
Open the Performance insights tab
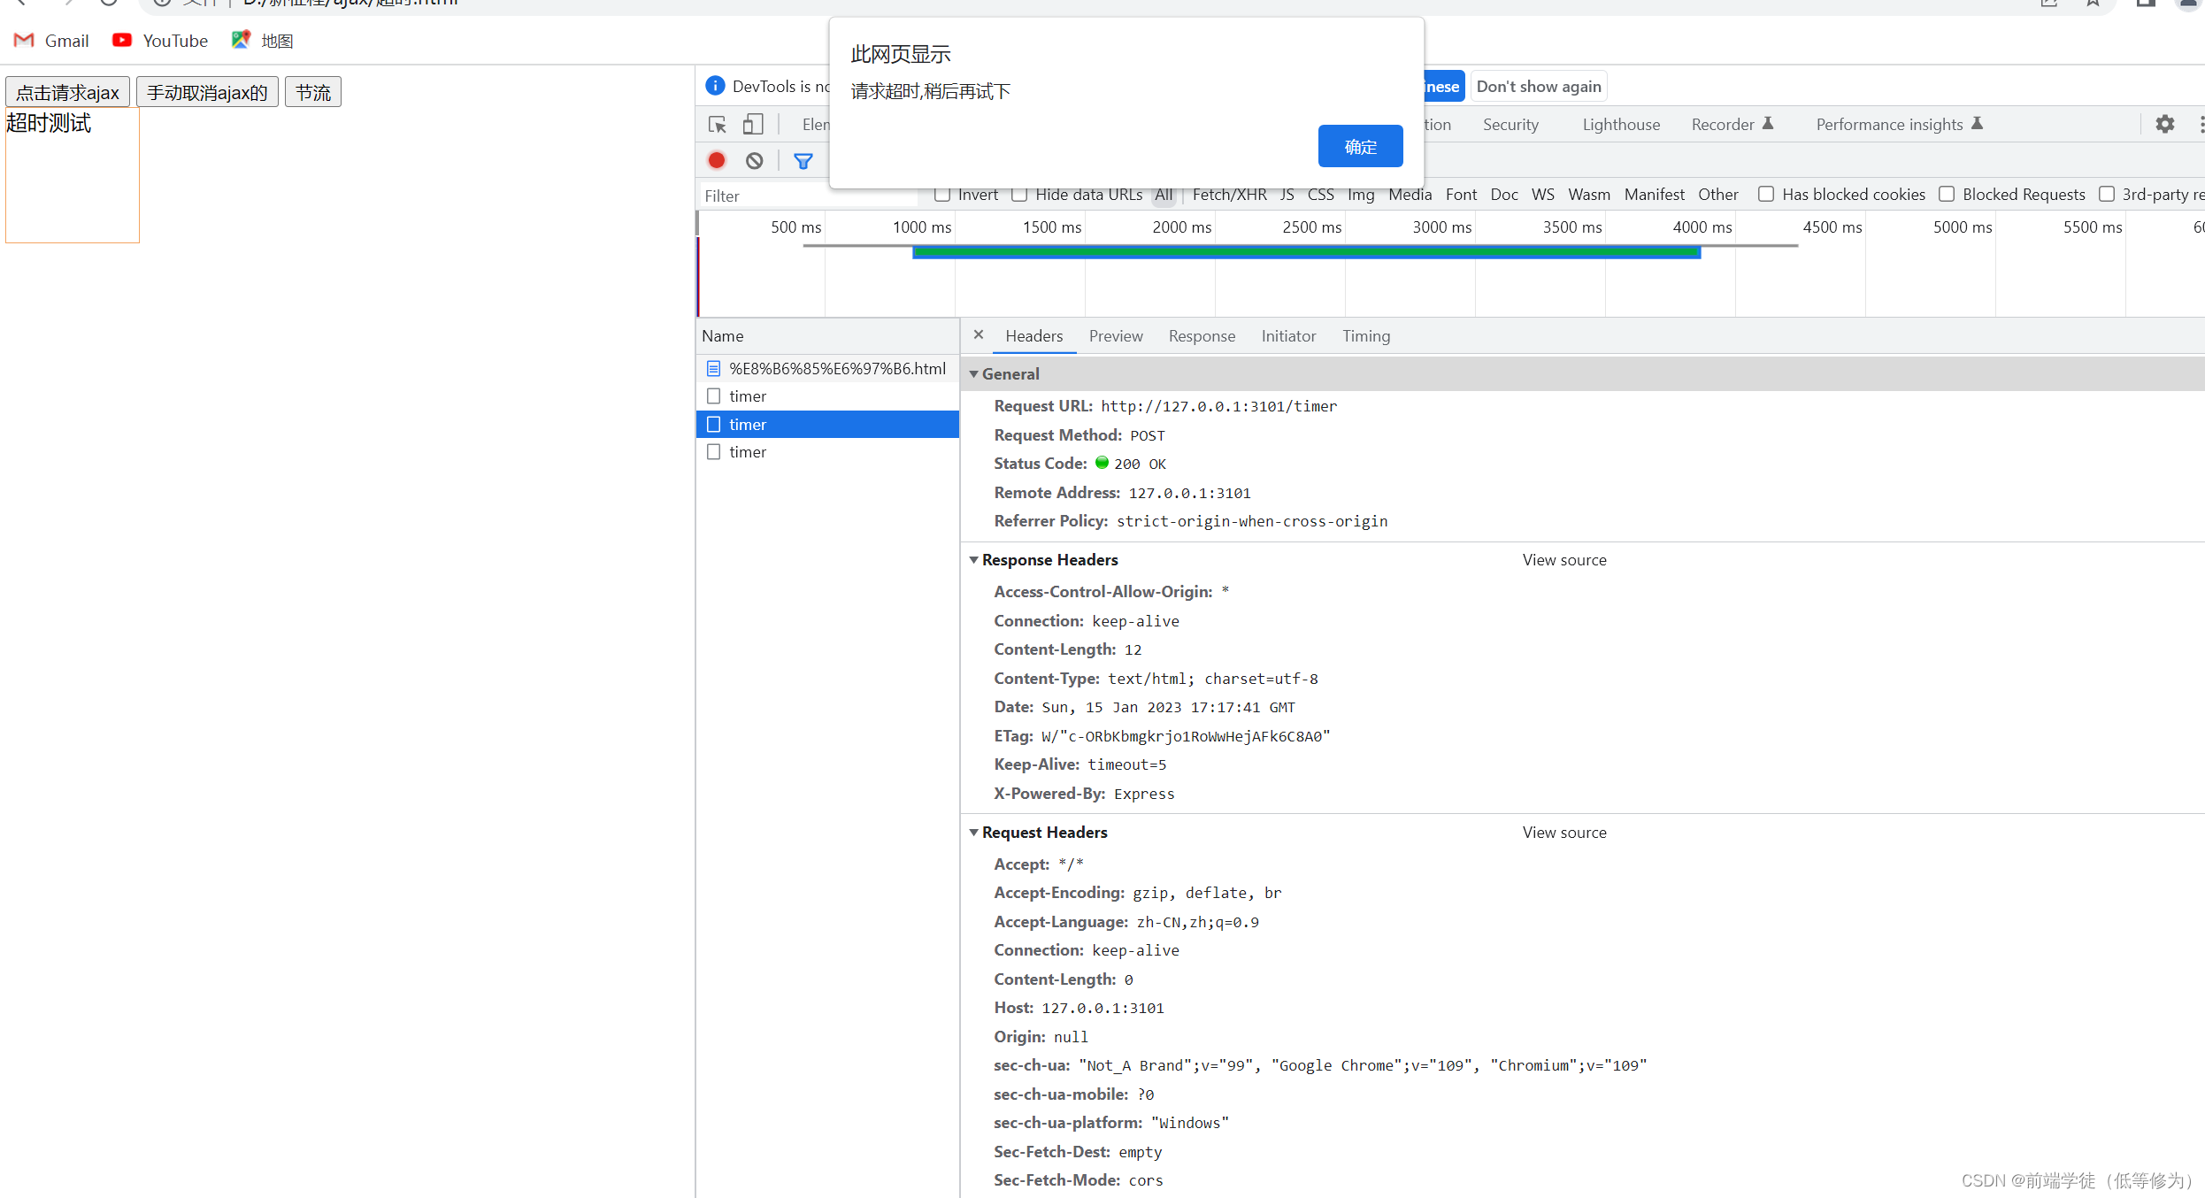[1899, 125]
